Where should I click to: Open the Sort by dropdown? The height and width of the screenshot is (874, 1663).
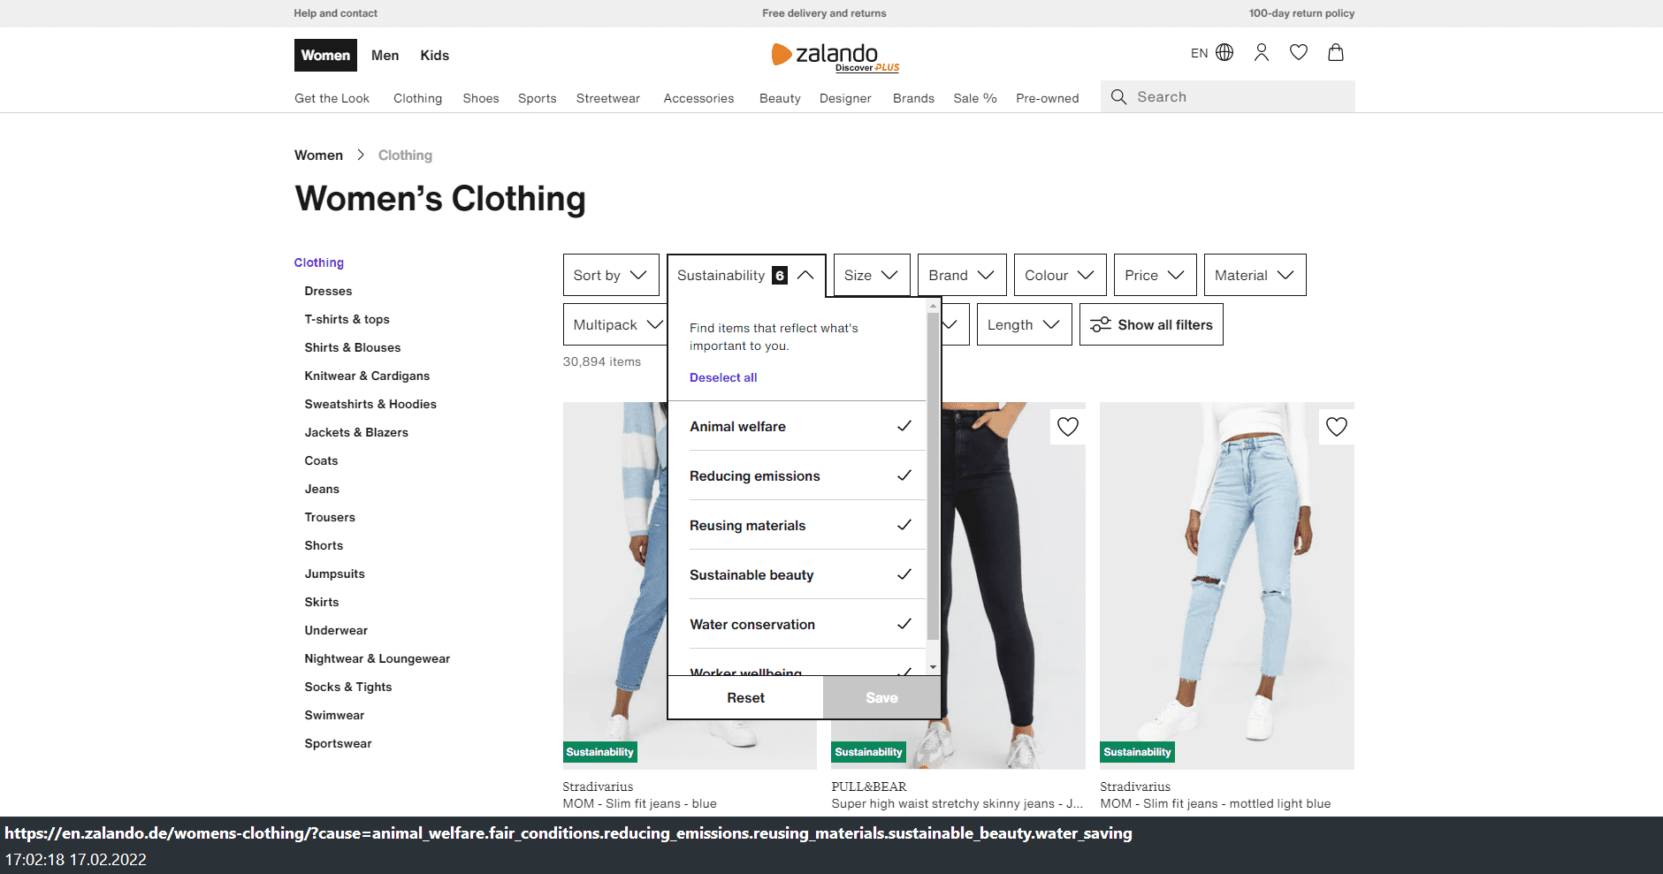click(611, 275)
